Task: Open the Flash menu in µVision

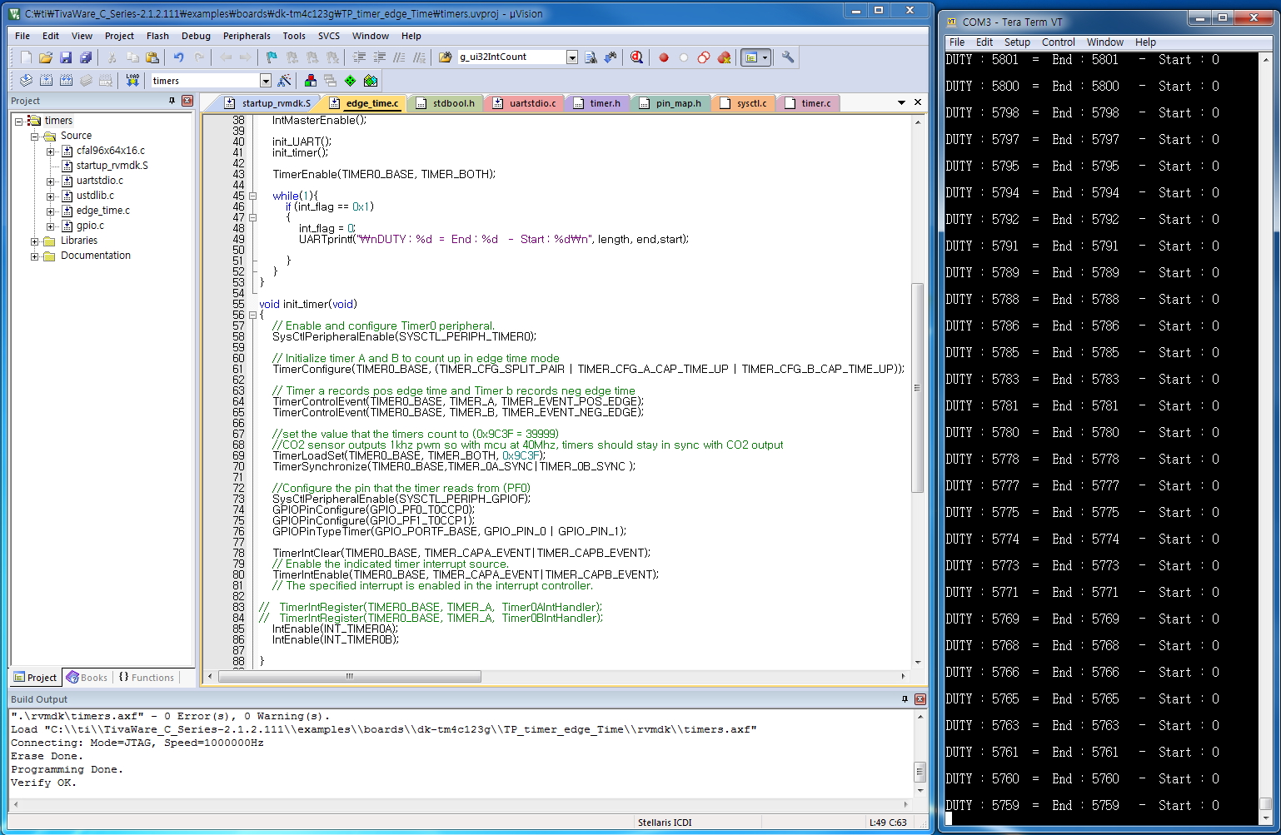Action: pos(157,36)
